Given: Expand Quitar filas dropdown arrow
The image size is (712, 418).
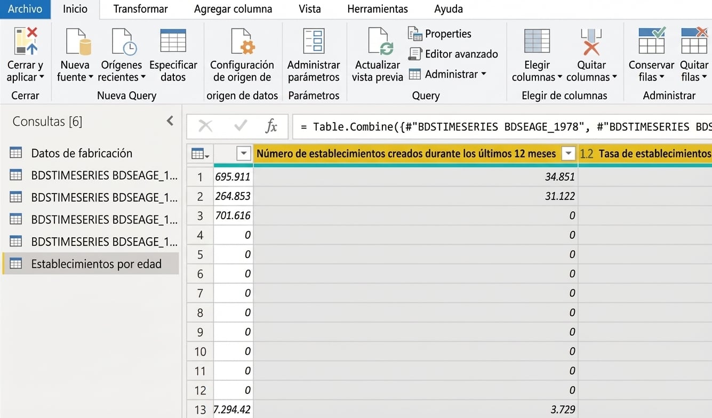Looking at the screenshot, I should [704, 77].
